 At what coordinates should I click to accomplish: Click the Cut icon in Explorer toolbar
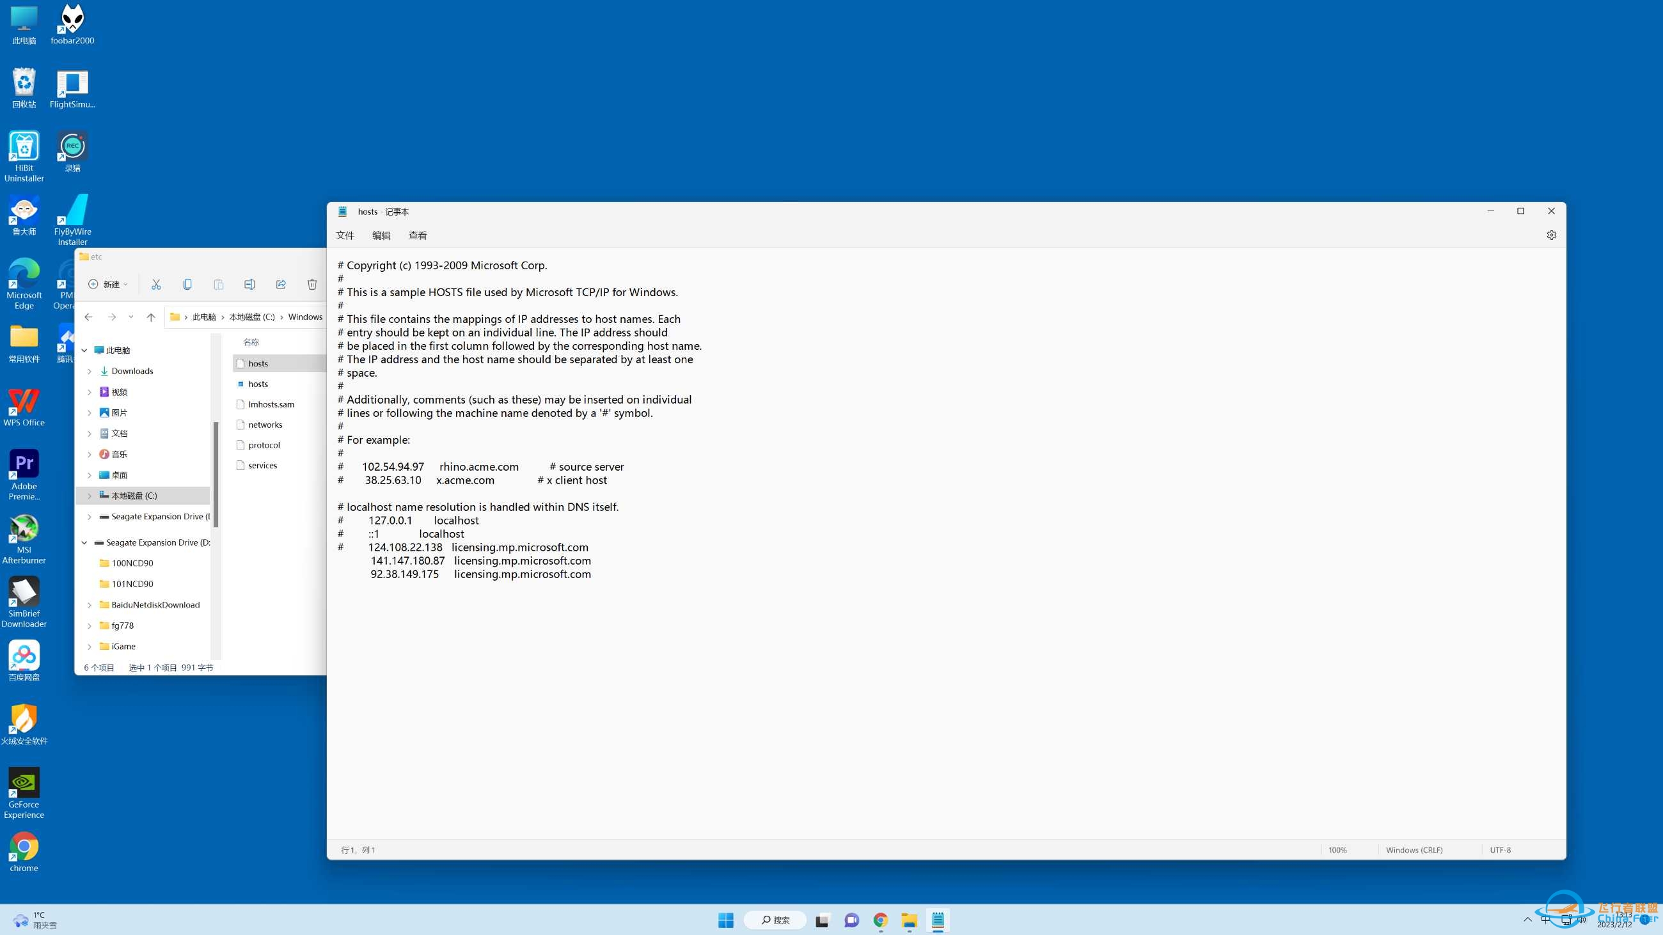[x=155, y=284]
